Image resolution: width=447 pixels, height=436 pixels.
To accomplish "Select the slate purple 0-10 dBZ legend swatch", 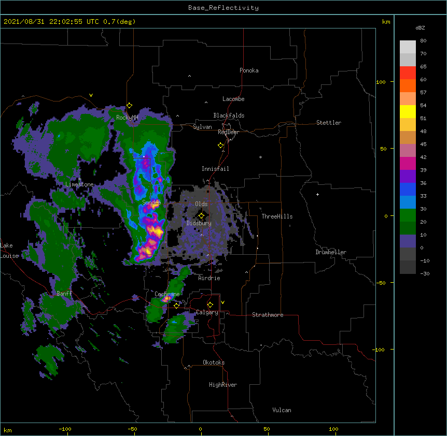I will tap(408, 241).
